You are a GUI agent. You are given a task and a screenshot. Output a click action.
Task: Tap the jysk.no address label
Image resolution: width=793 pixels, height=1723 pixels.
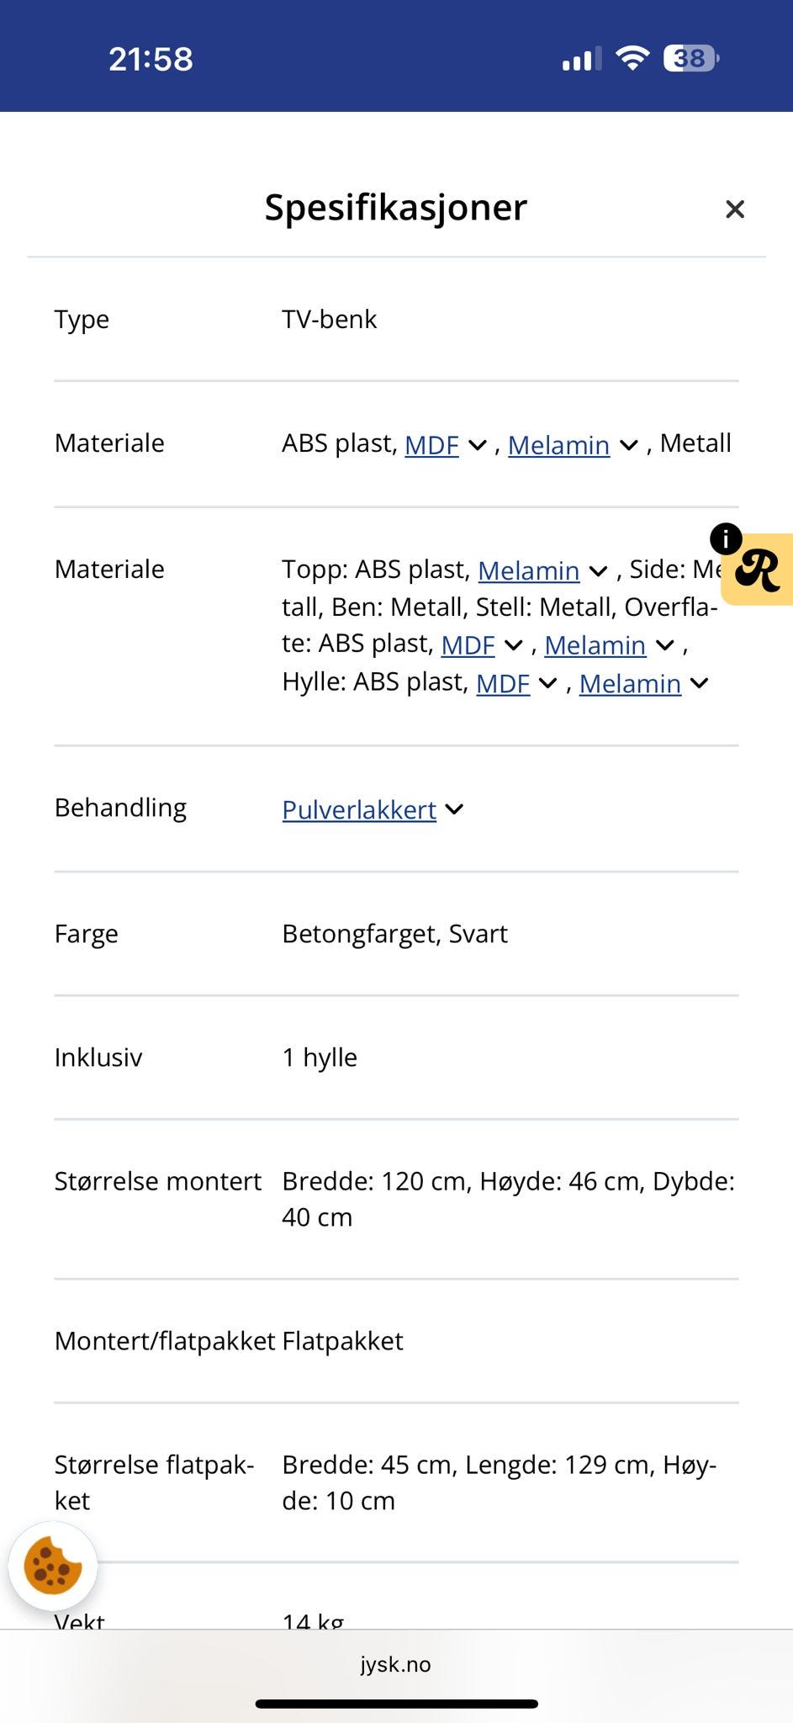(396, 1664)
